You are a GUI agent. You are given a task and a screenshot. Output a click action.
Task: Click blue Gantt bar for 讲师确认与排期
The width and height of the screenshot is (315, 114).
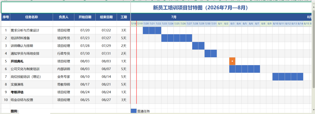pos(198,46)
